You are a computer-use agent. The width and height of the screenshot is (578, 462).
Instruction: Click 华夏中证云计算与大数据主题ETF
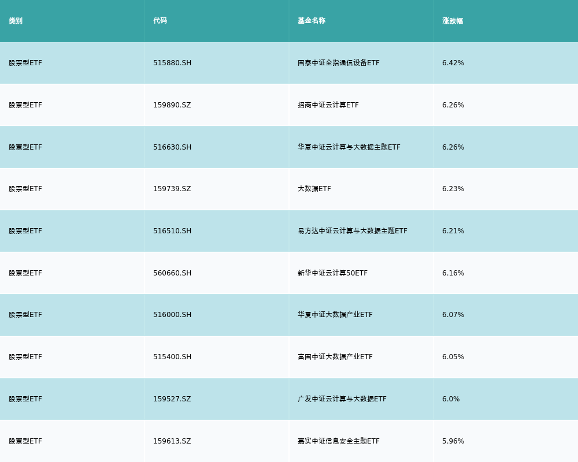click(349, 147)
